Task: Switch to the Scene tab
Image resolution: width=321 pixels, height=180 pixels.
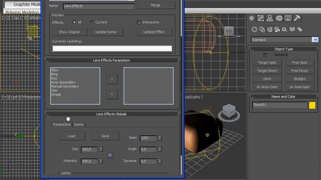Action: [79, 124]
